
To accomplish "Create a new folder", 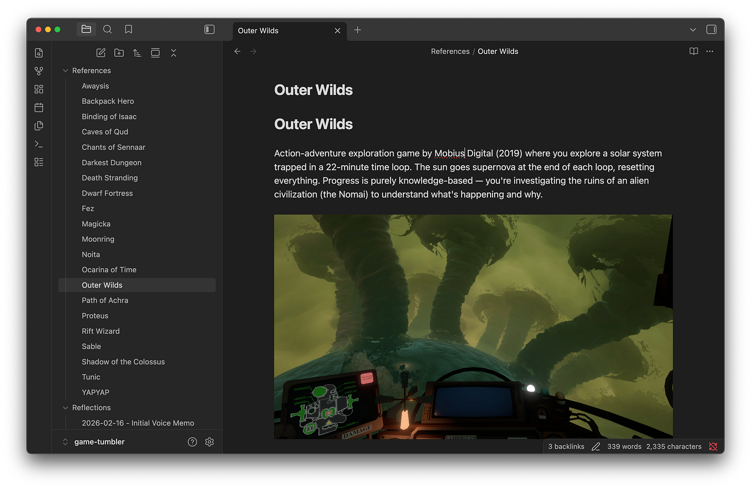I will click(119, 53).
